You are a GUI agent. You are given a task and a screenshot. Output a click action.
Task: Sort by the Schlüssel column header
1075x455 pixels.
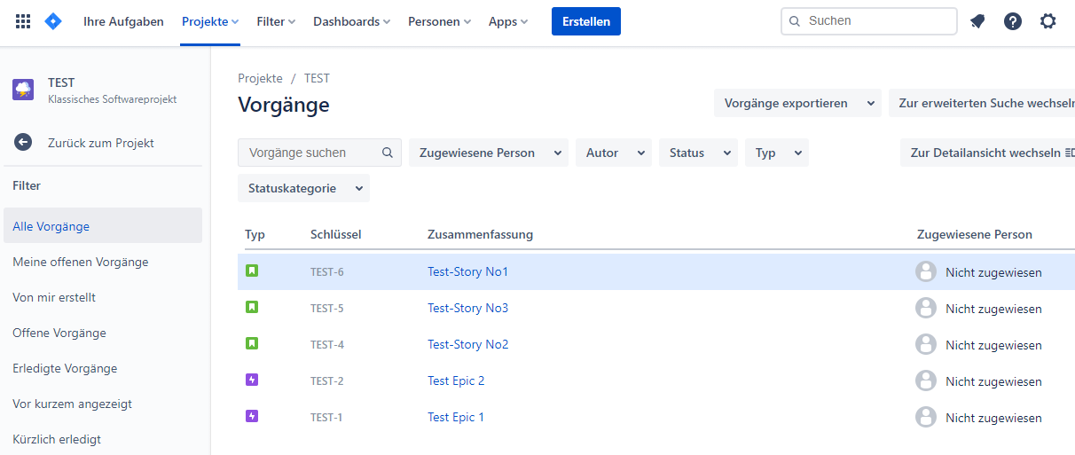pyautogui.click(x=335, y=234)
